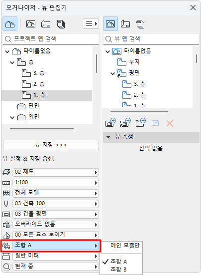Collapse the 입면 folder in project map

coord(12,117)
